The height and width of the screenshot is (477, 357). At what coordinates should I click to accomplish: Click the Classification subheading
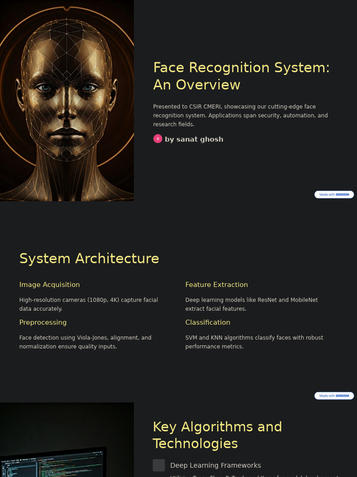(x=208, y=322)
